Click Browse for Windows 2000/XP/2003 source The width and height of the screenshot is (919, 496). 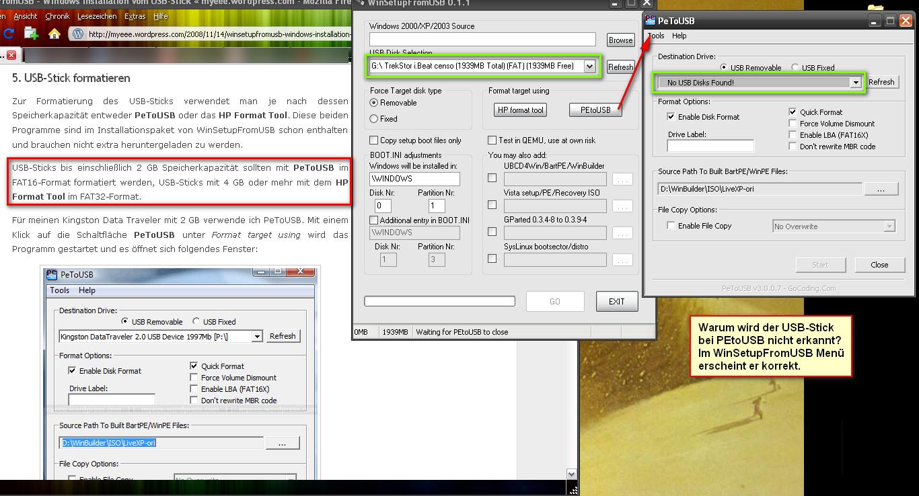(620, 40)
